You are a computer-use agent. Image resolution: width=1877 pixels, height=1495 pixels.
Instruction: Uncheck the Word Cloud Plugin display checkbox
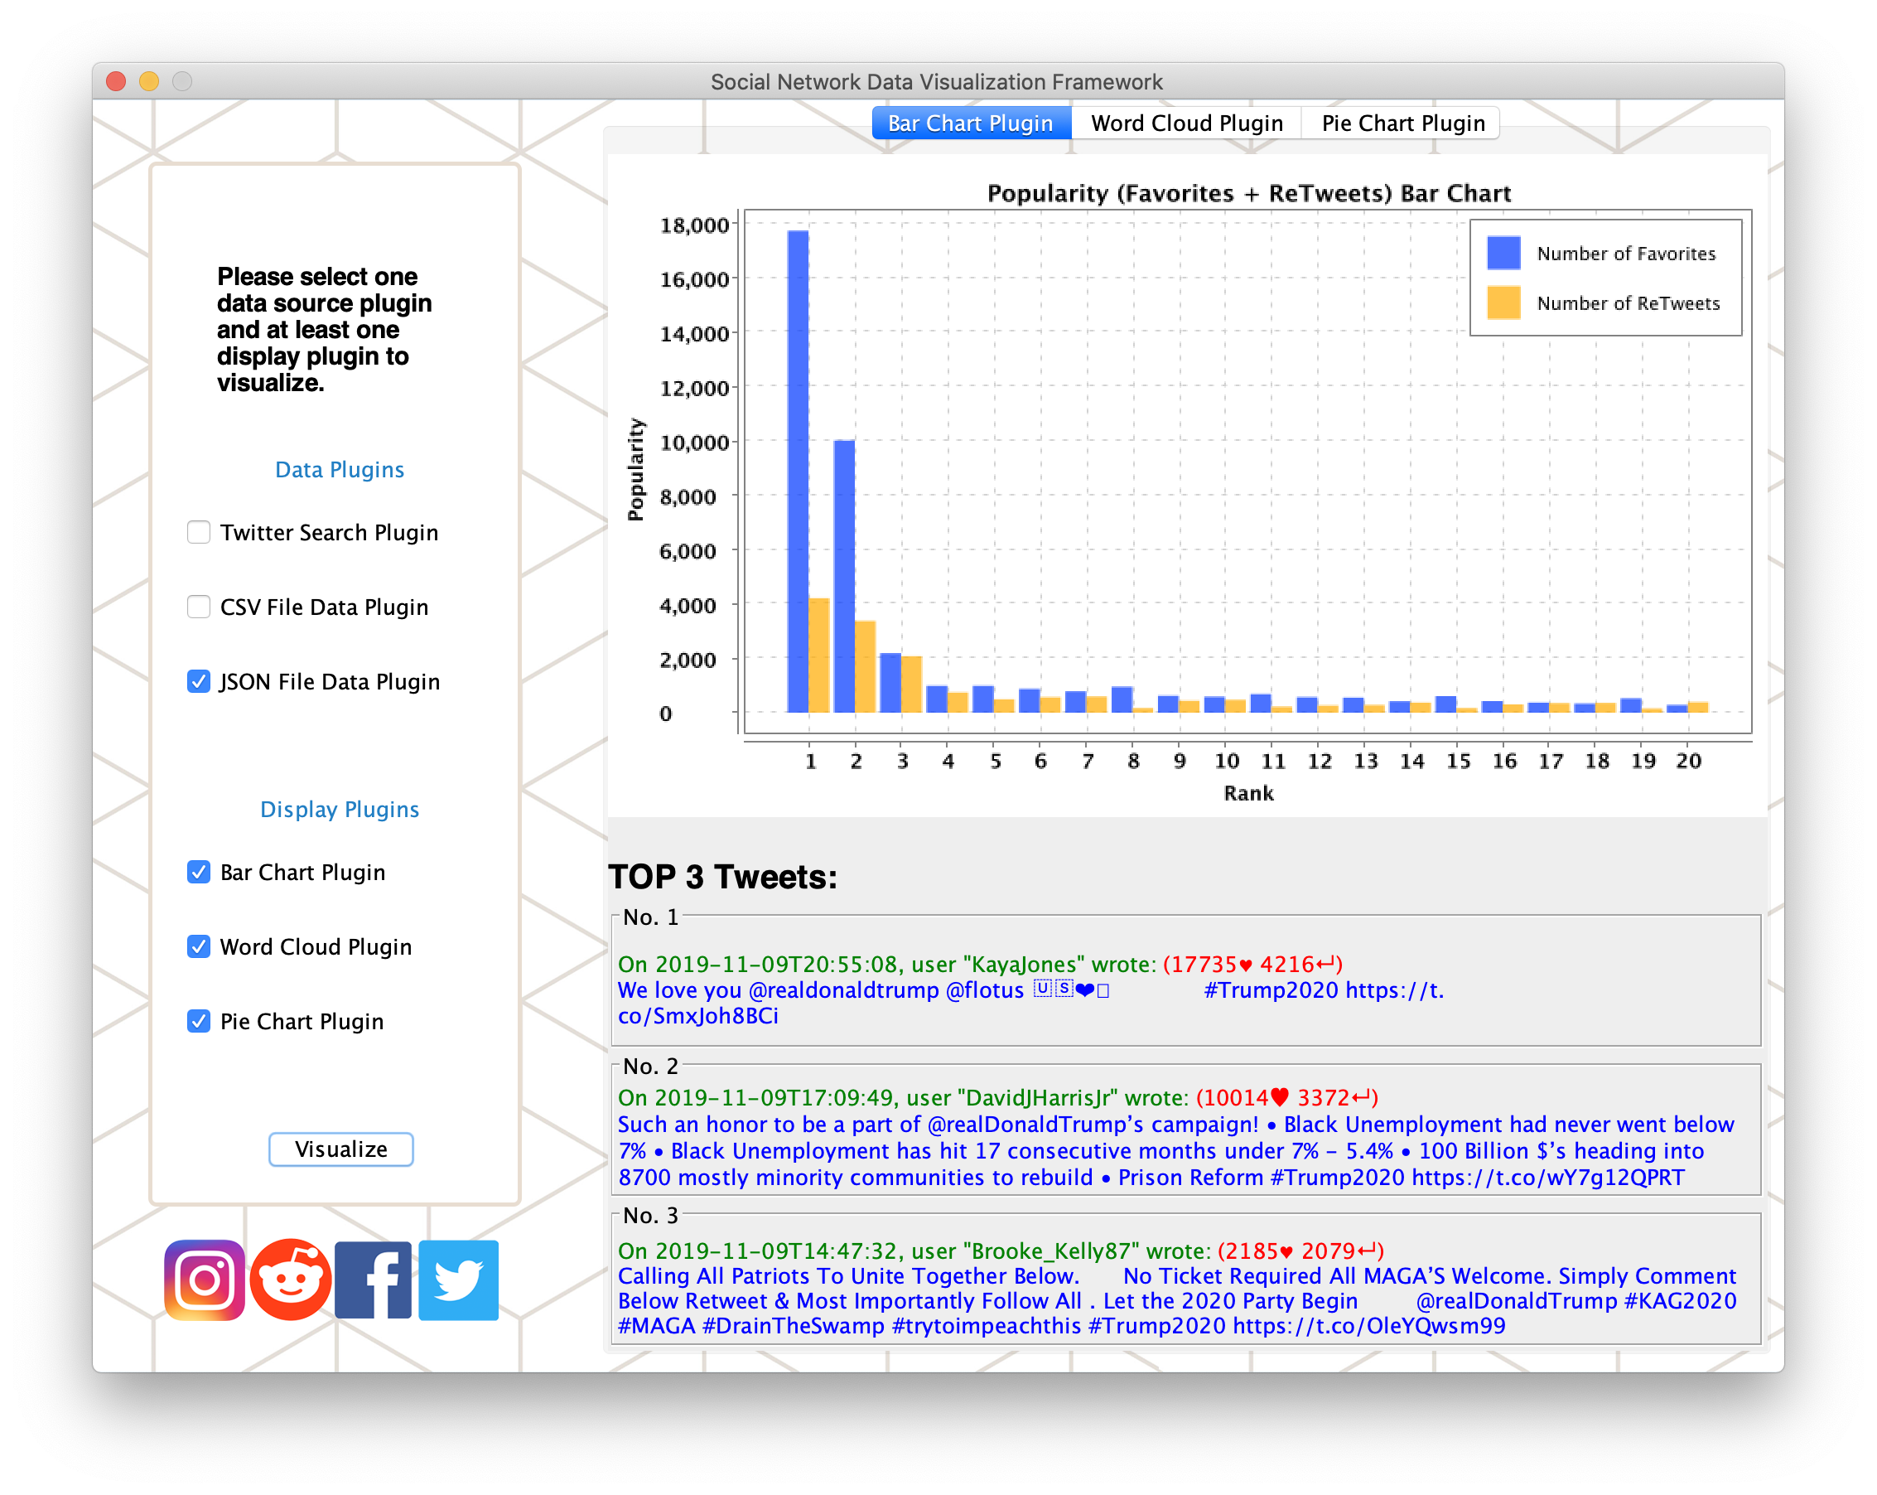tap(199, 947)
